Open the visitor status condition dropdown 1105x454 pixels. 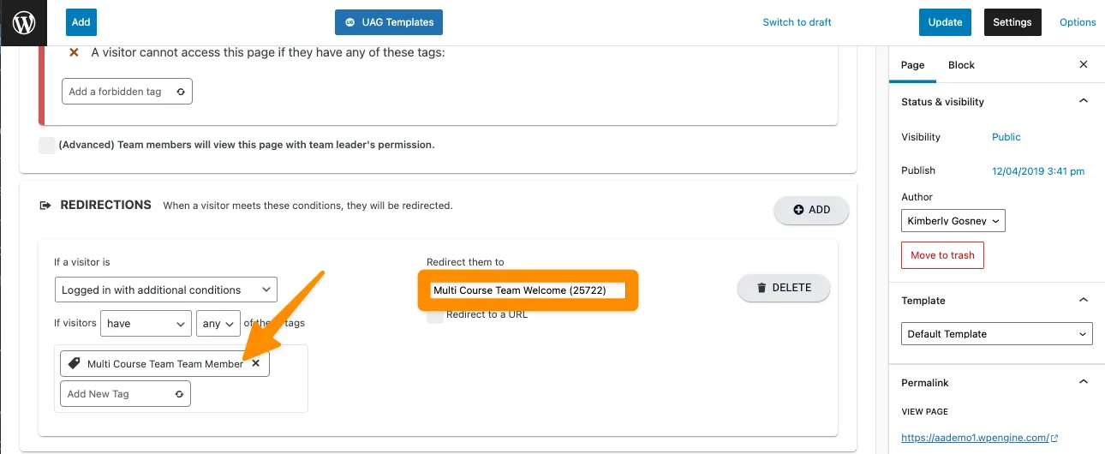pyautogui.click(x=165, y=290)
